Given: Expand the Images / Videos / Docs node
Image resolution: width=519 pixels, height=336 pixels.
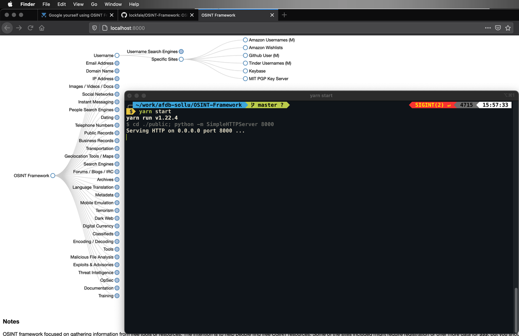Looking at the screenshot, I should (x=117, y=87).
